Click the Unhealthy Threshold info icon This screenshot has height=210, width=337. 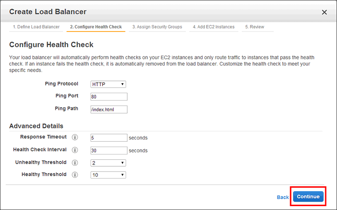(74, 163)
